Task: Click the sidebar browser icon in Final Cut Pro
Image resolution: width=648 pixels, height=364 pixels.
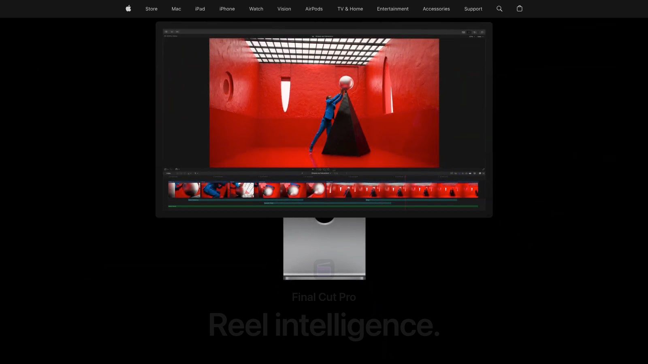Action: (x=166, y=31)
